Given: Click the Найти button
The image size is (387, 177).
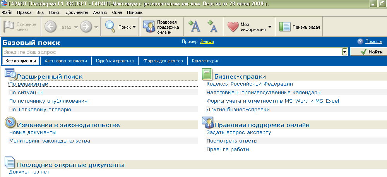Looking at the screenshot, I should tap(369, 52).
